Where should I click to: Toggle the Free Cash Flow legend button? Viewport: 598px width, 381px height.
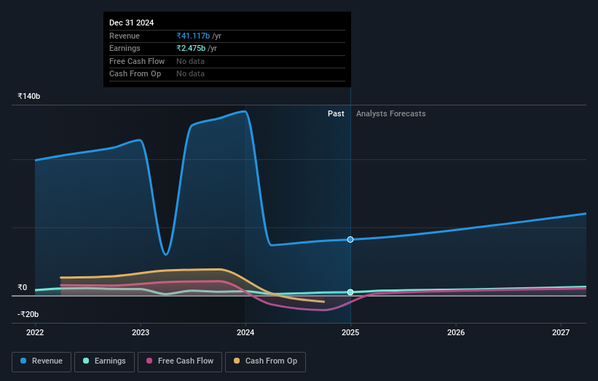(x=180, y=361)
